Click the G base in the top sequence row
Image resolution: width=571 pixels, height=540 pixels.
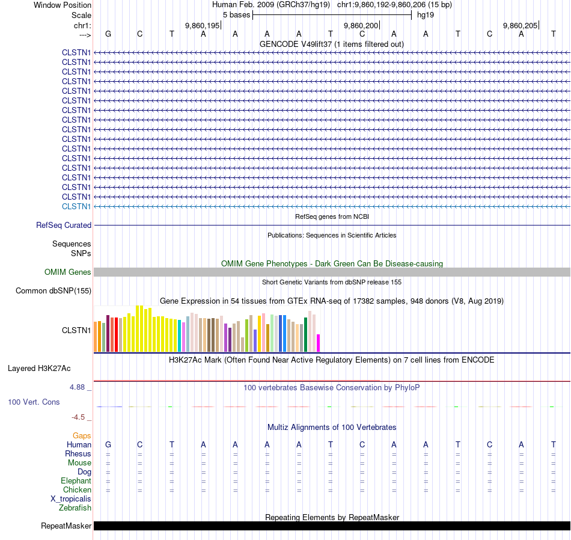pos(108,34)
